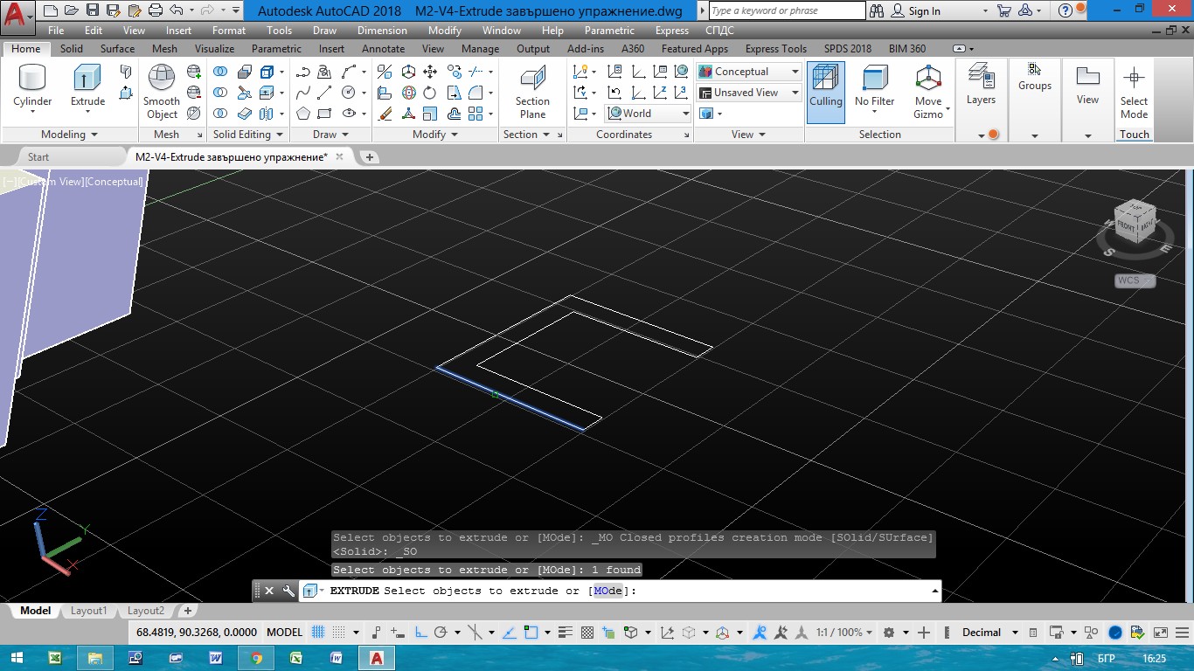Image resolution: width=1194 pixels, height=671 pixels.
Task: Toggle drawing grid display in status bar
Action: (318, 633)
